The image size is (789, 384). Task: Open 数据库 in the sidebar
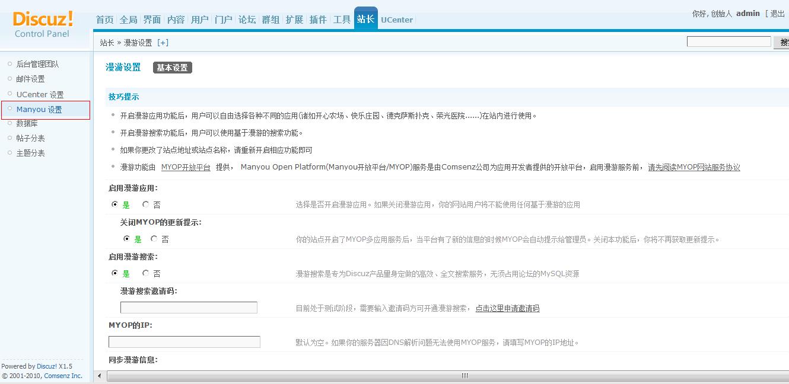point(27,123)
